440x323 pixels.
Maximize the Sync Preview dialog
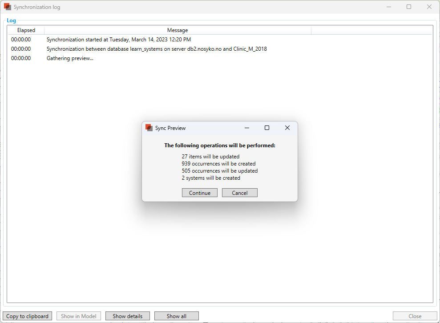click(x=267, y=128)
